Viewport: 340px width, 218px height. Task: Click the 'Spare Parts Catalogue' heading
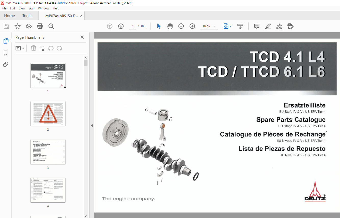pyautogui.click(x=291, y=120)
